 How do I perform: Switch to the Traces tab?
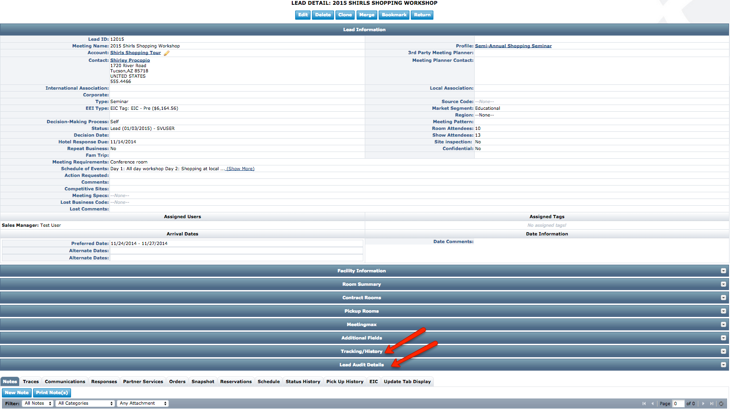[x=31, y=382]
